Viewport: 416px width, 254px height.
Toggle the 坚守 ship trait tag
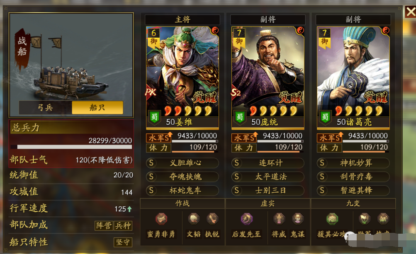pos(123,242)
